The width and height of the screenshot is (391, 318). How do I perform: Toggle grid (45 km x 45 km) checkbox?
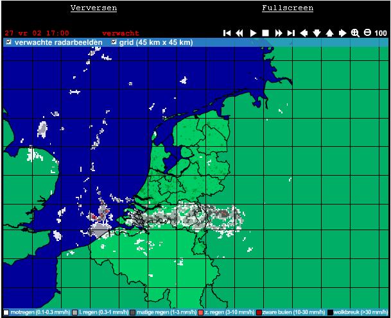point(114,42)
